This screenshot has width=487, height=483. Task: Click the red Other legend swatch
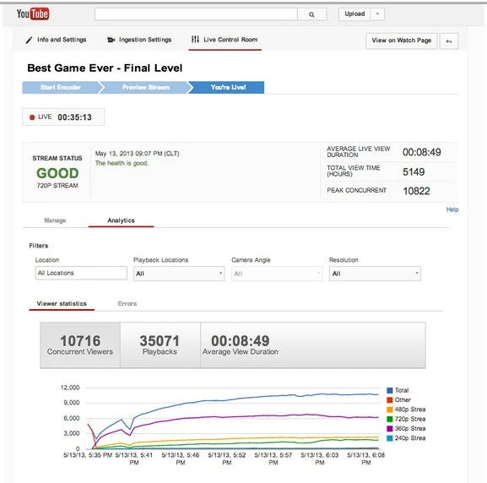click(390, 400)
